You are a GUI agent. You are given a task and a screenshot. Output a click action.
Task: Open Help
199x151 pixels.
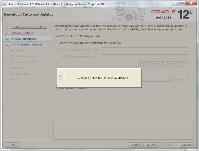pos(12,145)
